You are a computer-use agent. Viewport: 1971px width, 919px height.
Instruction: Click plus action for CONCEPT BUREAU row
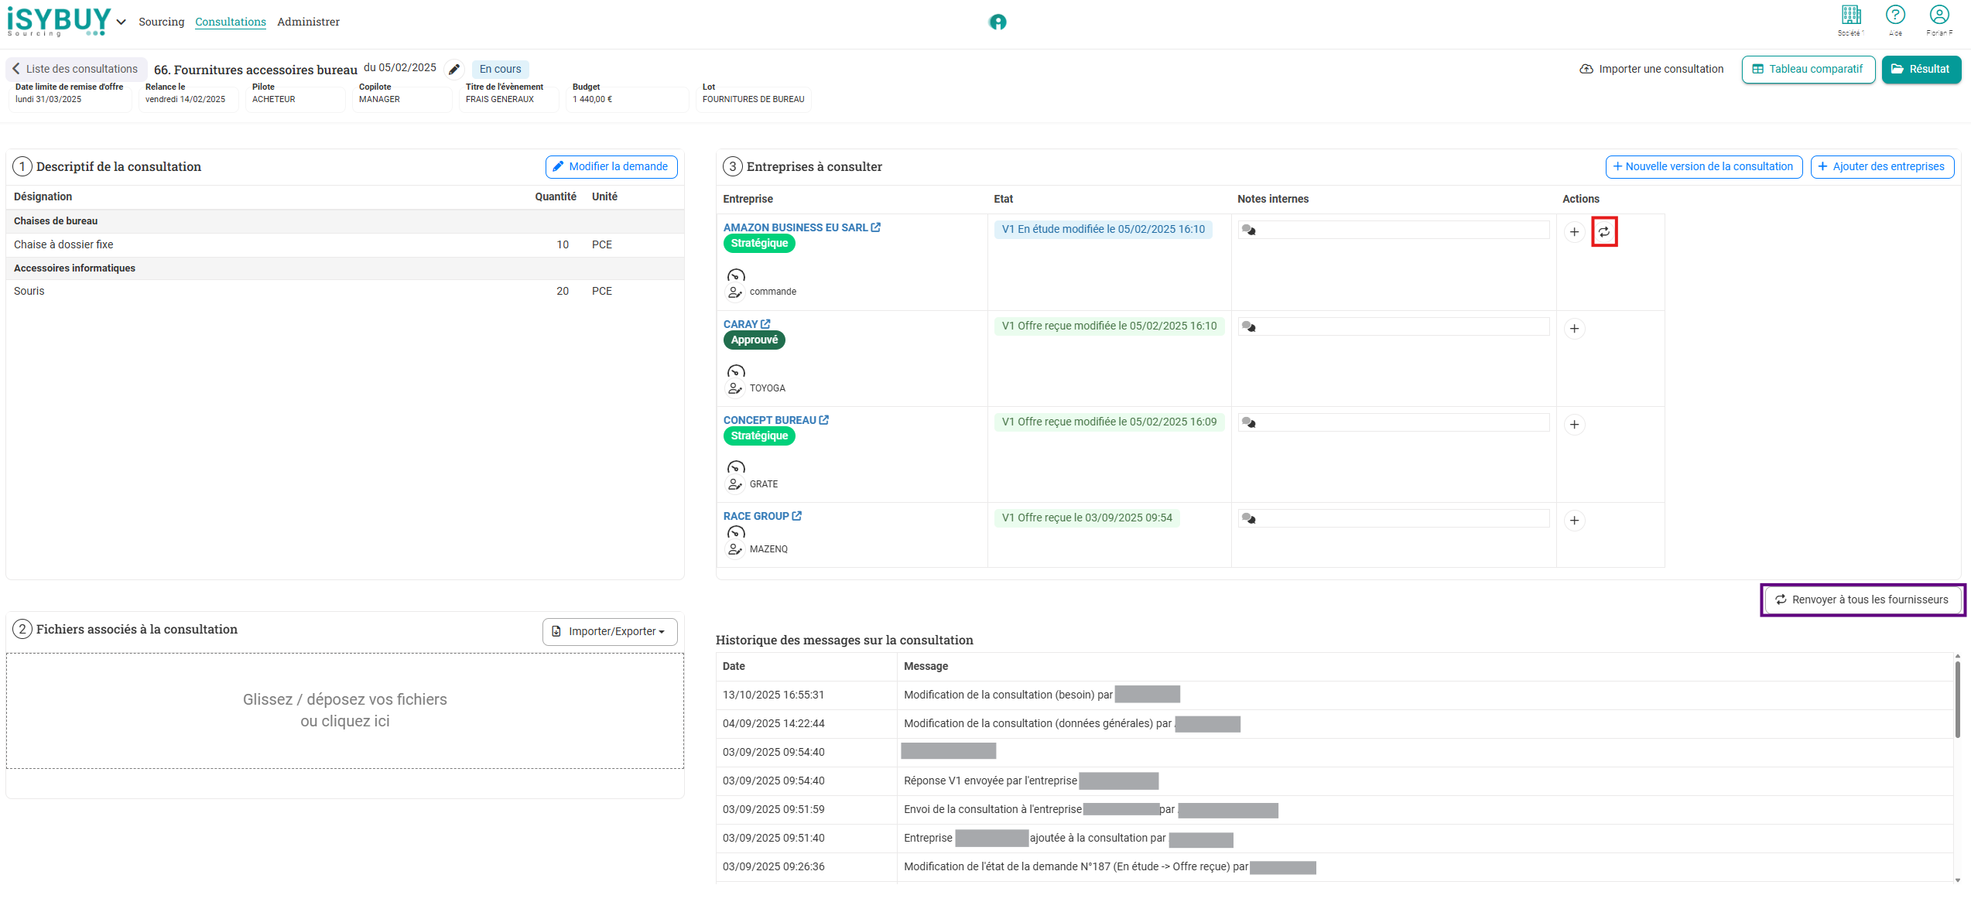click(x=1574, y=425)
